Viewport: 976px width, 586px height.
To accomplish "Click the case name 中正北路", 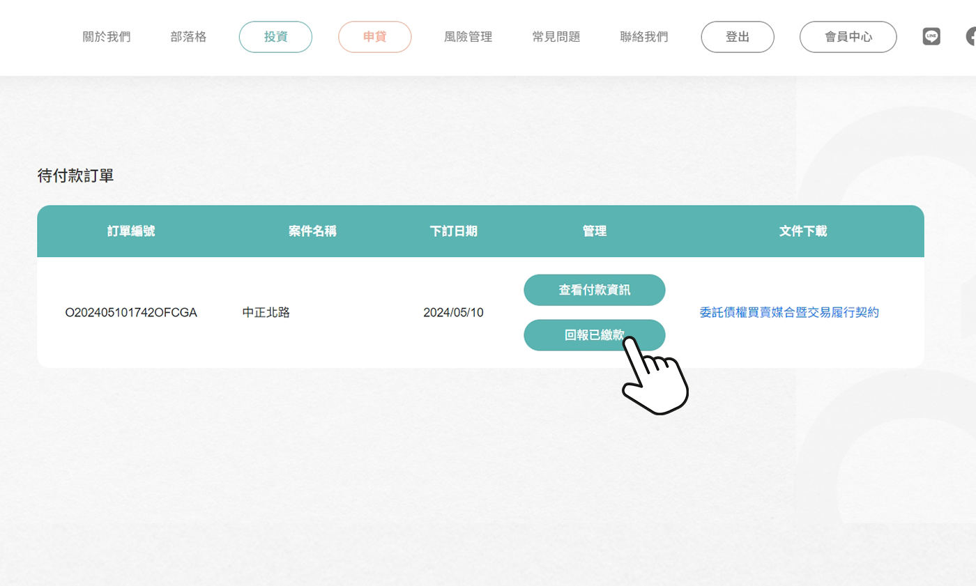I will (x=266, y=313).
